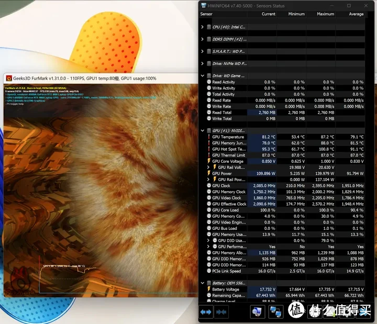Select the GPU Memory Jun... sensor row label
The image size is (377, 324).
[229, 143]
